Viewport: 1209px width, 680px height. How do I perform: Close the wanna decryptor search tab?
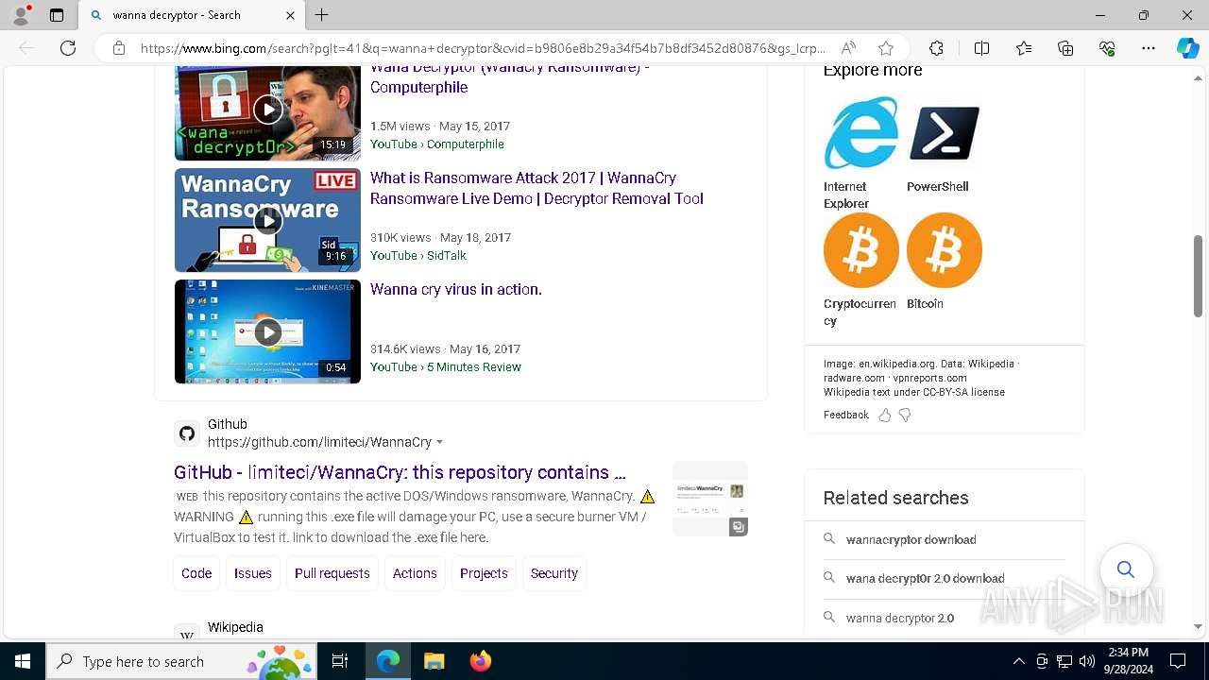coord(290,15)
